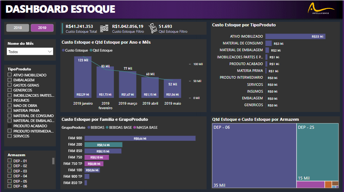Click the Custo Estoque legend marker
Viewport: 344px width, 192px height.
(x=63, y=50)
